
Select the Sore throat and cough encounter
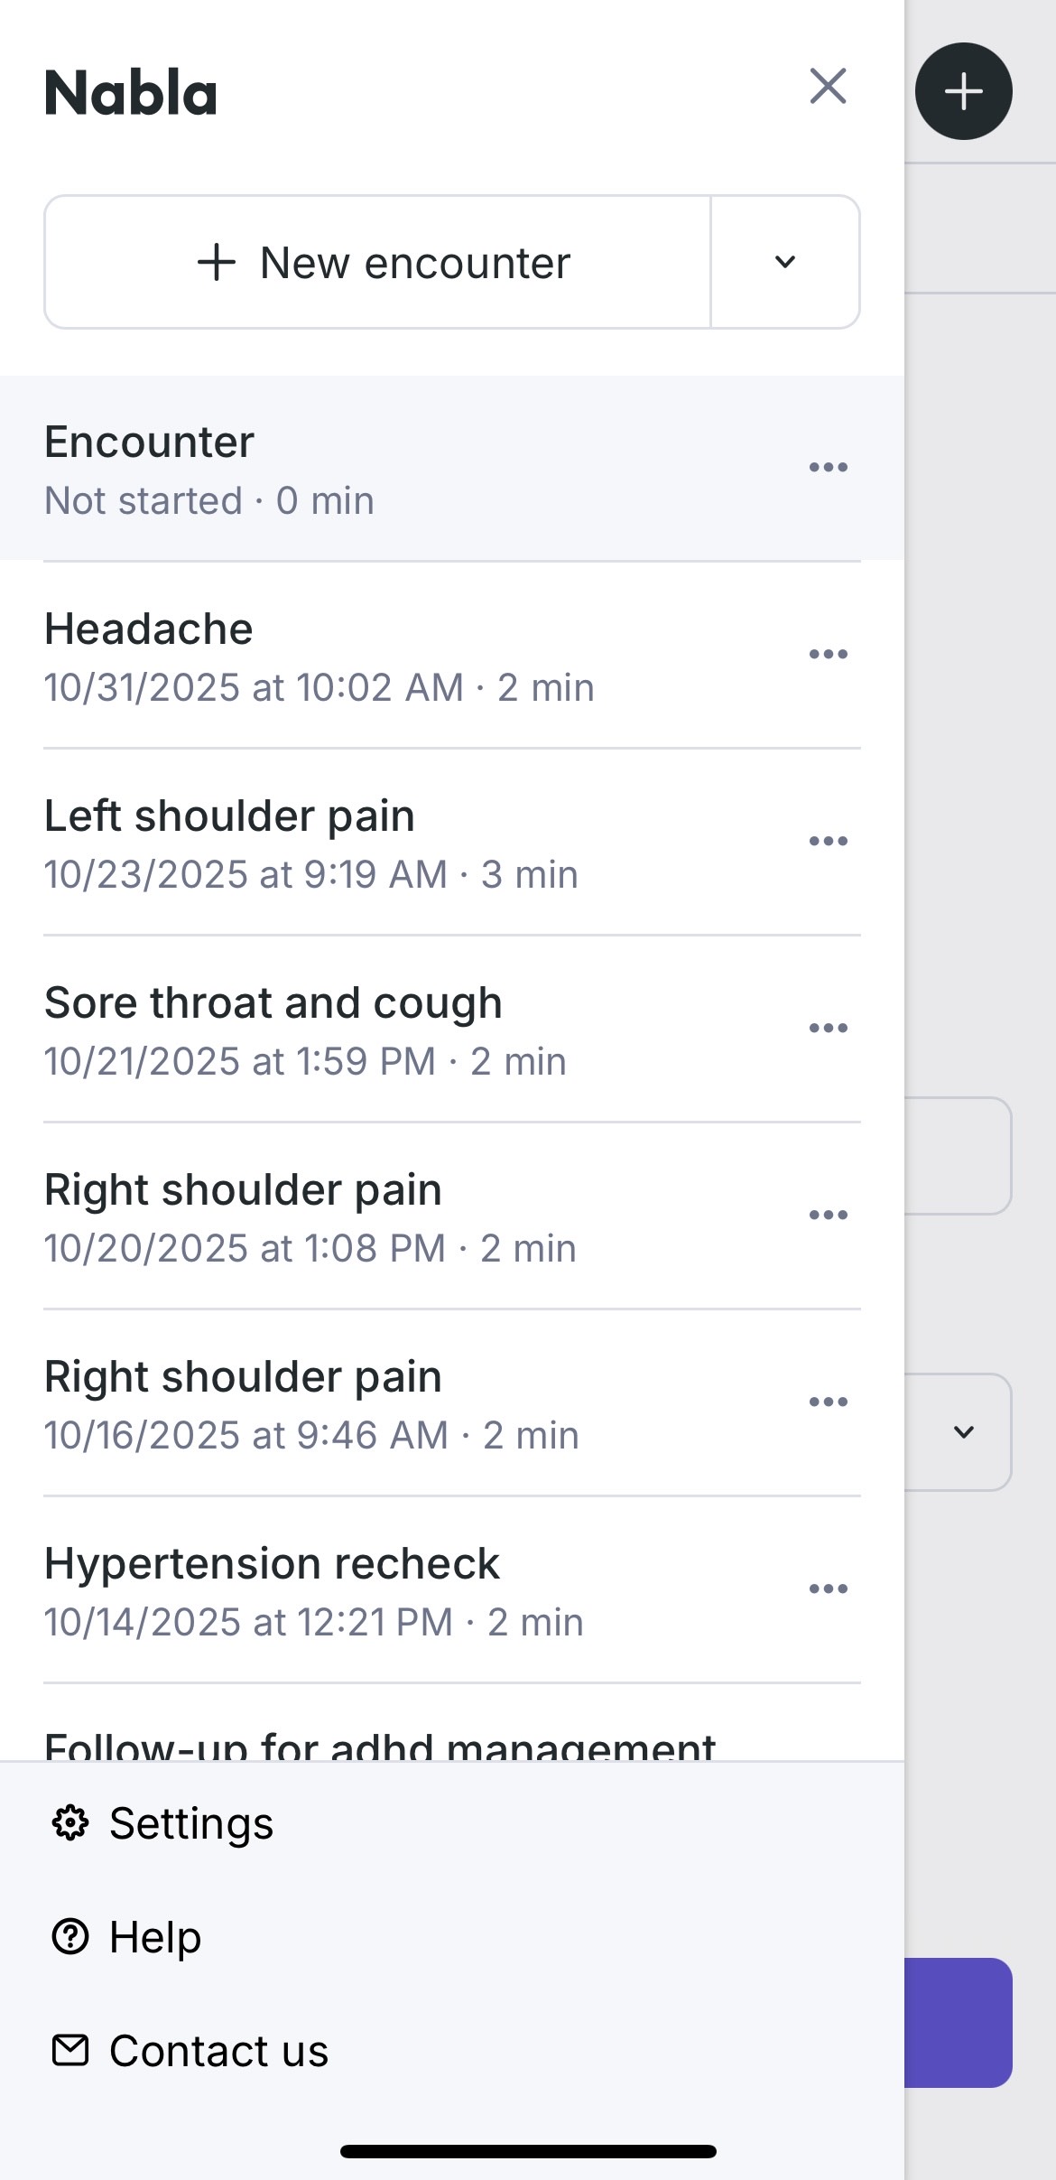pyautogui.click(x=361, y=1030)
